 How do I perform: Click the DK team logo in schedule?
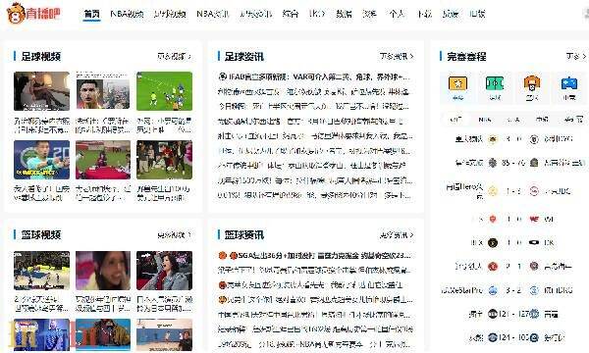tap(534, 243)
